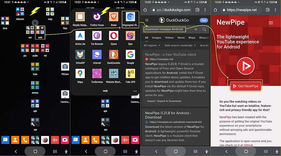
Task: Open browser overflow menu on DuckDuckGo page
Action: pos(205,10)
